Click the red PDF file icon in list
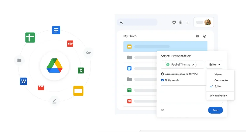The width and height of the screenshot is (246, 132). [129, 101]
